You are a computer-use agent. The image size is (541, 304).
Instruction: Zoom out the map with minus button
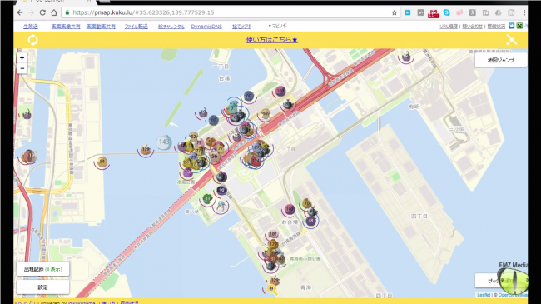[22, 68]
